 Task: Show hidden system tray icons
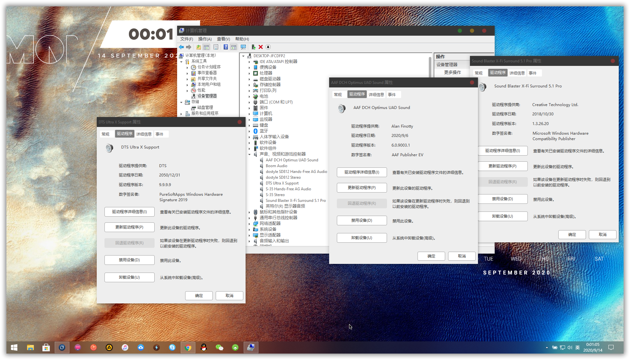click(x=547, y=347)
